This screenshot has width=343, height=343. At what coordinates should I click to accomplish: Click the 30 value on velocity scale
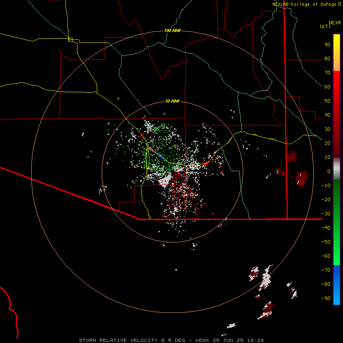(x=327, y=129)
